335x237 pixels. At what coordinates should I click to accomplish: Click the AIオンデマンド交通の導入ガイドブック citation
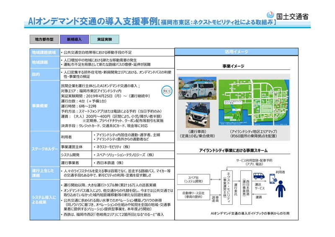(250, 213)
